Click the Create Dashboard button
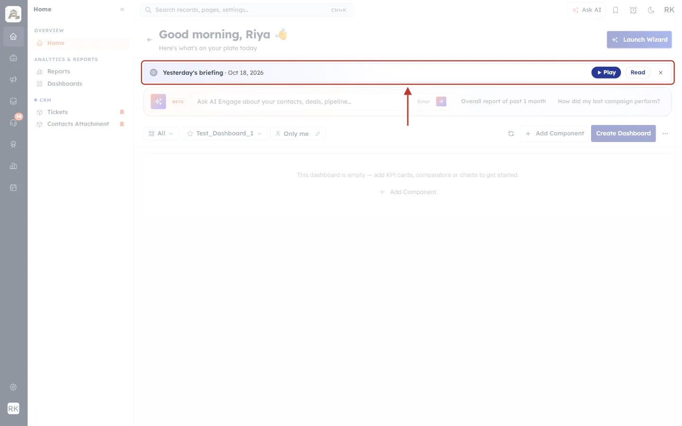The width and height of the screenshot is (682, 426). coord(623,133)
